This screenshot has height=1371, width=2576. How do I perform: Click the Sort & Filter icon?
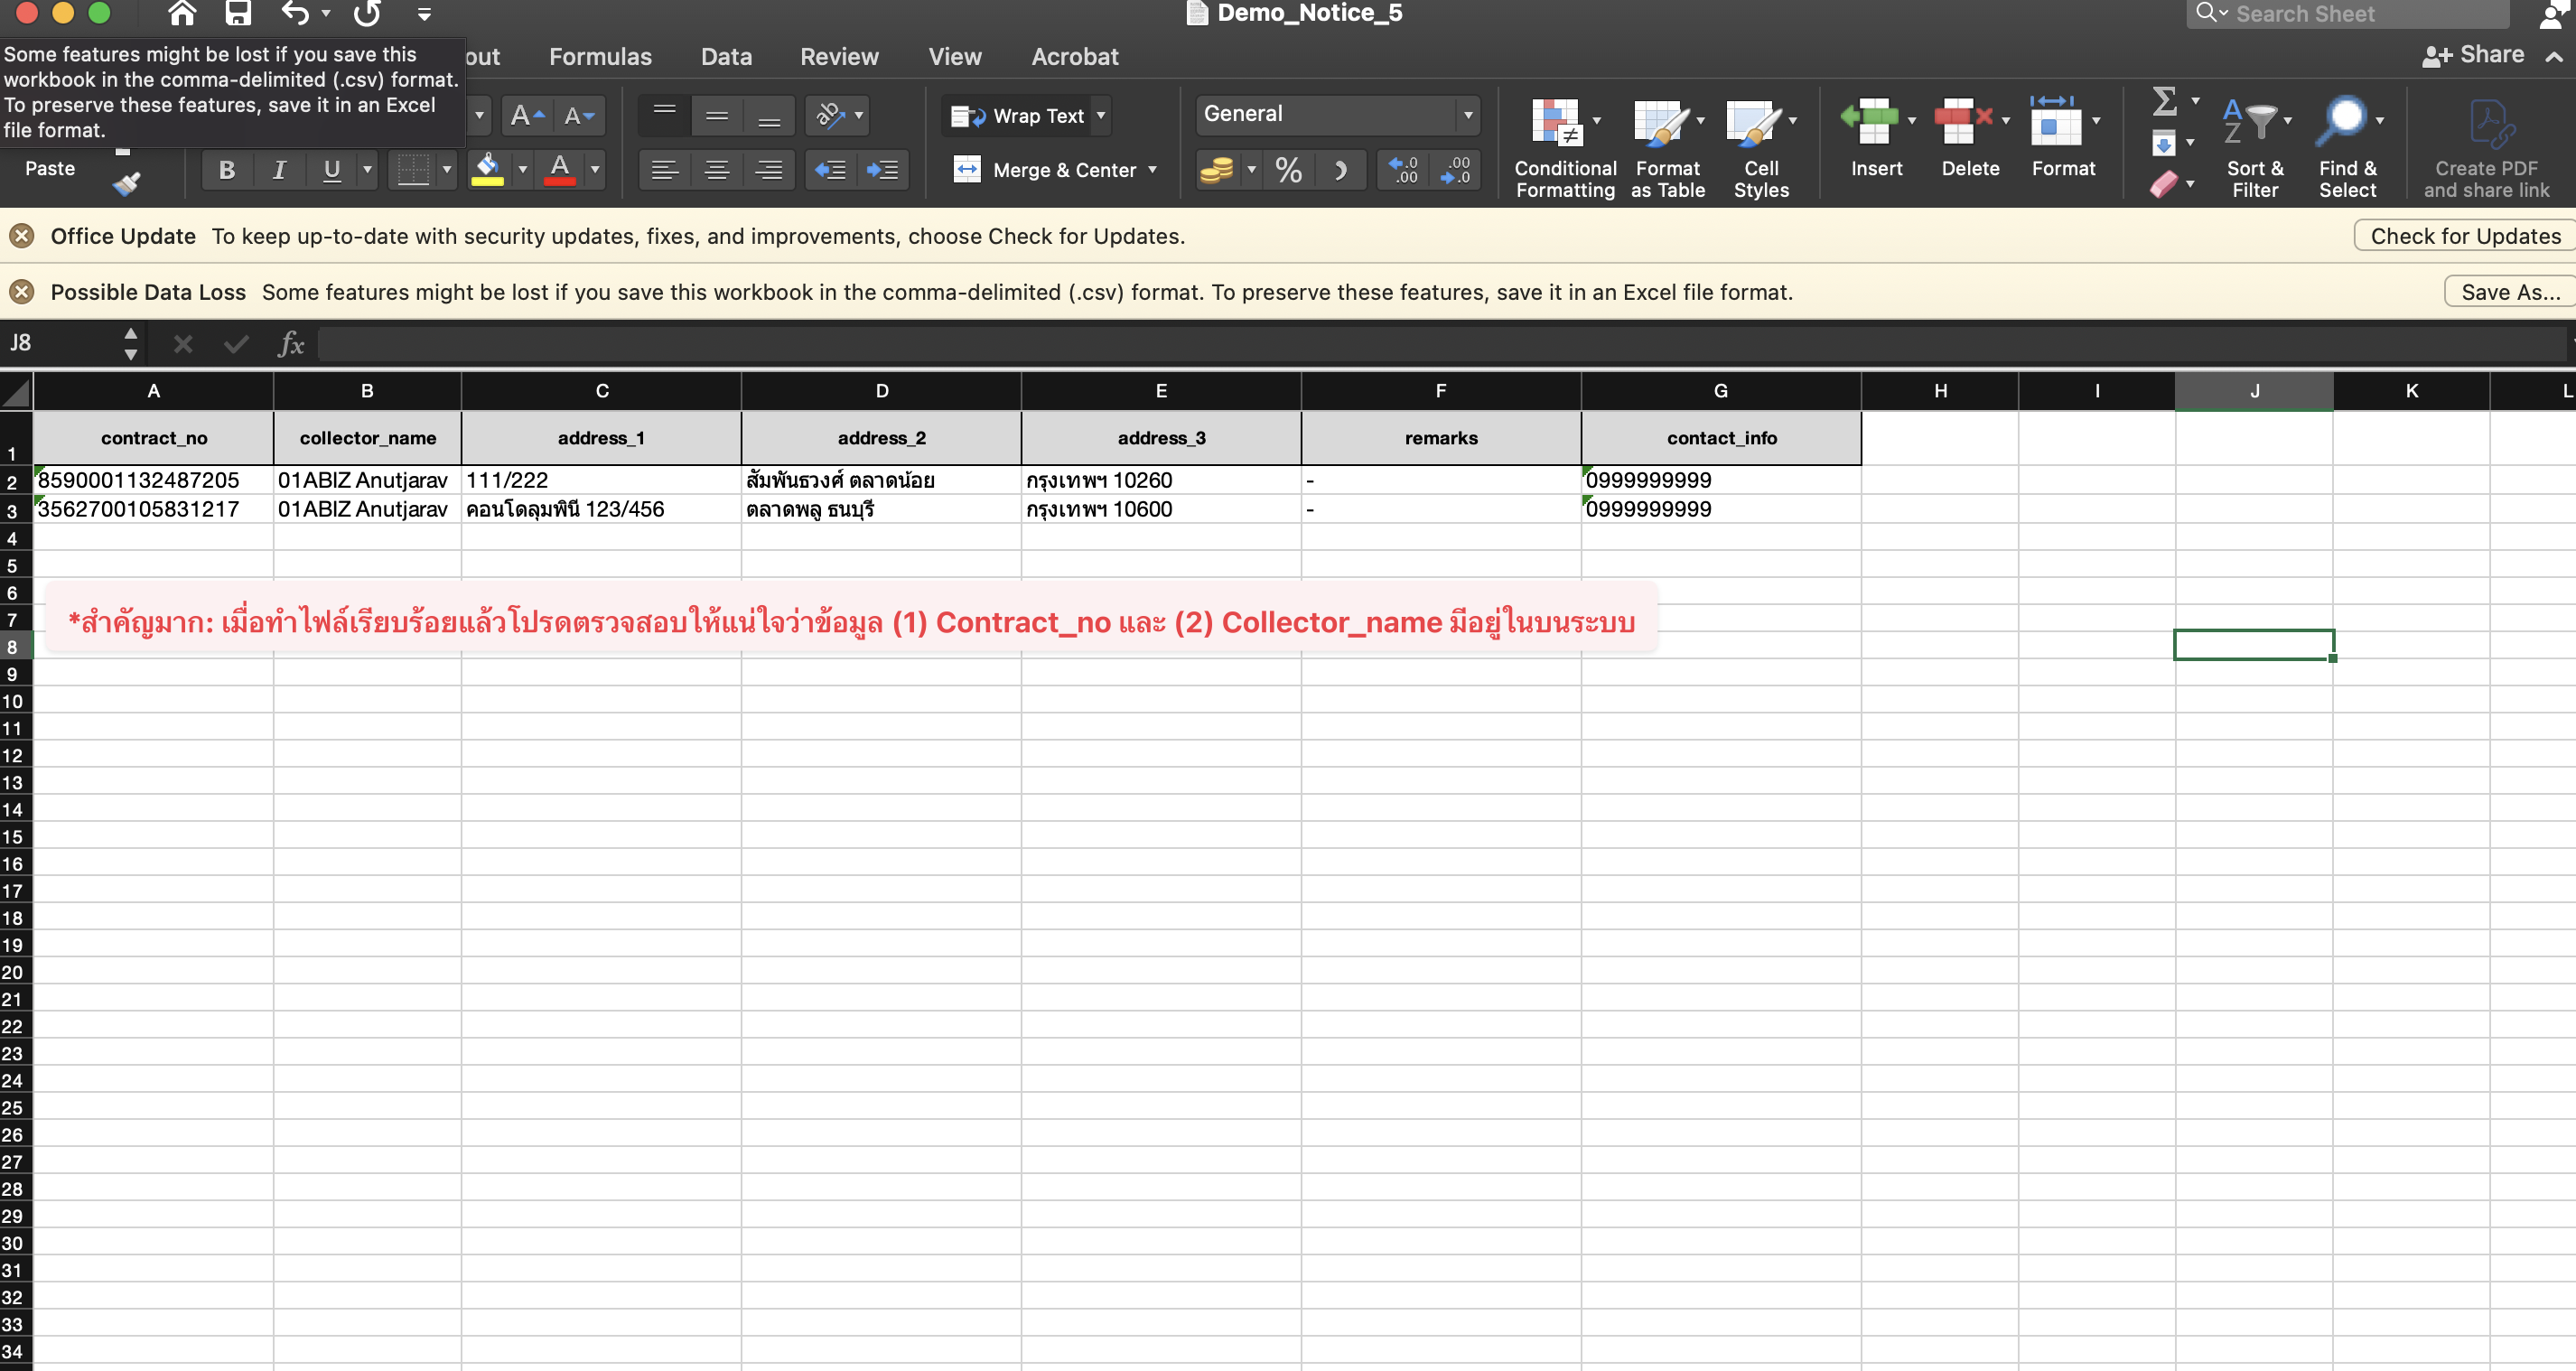pyautogui.click(x=2252, y=123)
